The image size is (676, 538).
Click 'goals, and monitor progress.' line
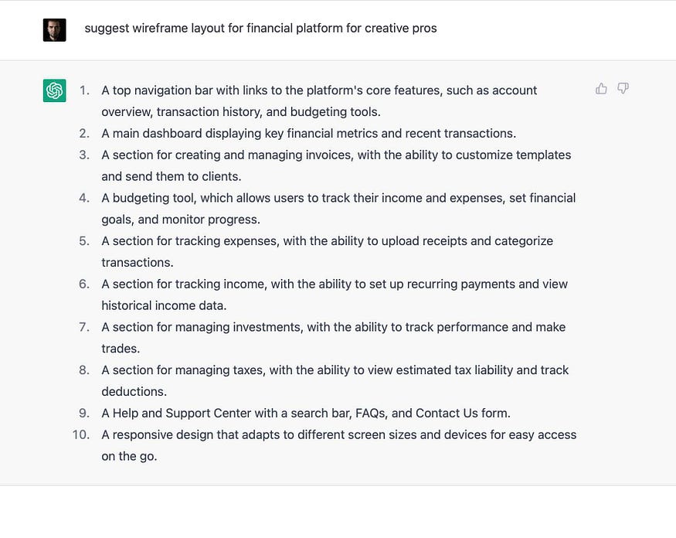181,220
